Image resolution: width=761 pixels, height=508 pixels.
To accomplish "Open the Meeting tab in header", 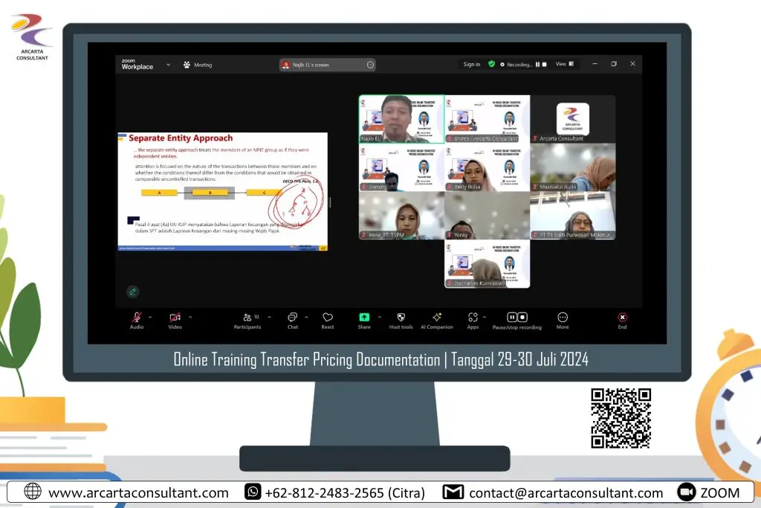I will tap(198, 65).
